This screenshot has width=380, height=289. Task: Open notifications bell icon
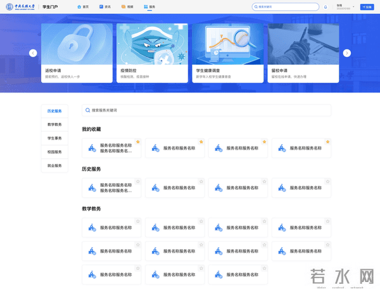pyautogui.click(x=326, y=7)
